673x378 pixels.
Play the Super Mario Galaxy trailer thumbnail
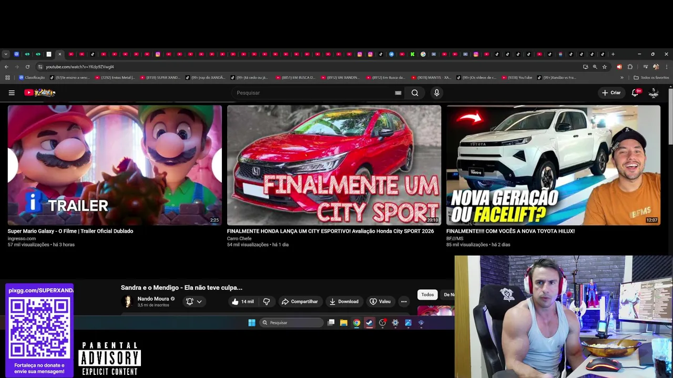(x=115, y=165)
